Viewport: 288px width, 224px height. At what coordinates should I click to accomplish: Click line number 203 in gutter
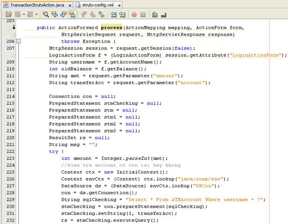pyautogui.click(x=10, y=20)
